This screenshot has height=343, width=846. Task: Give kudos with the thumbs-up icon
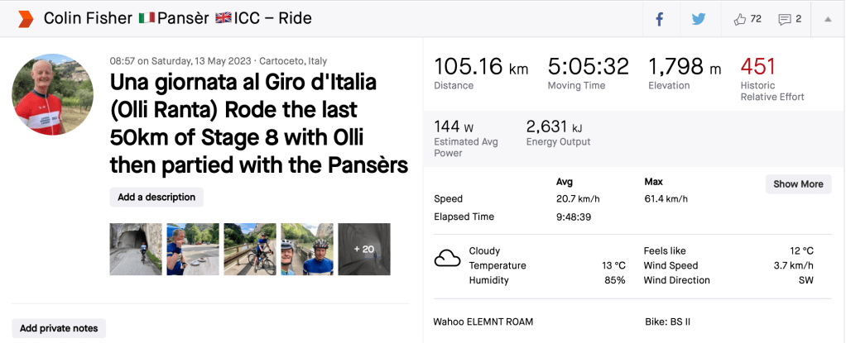pos(739,19)
